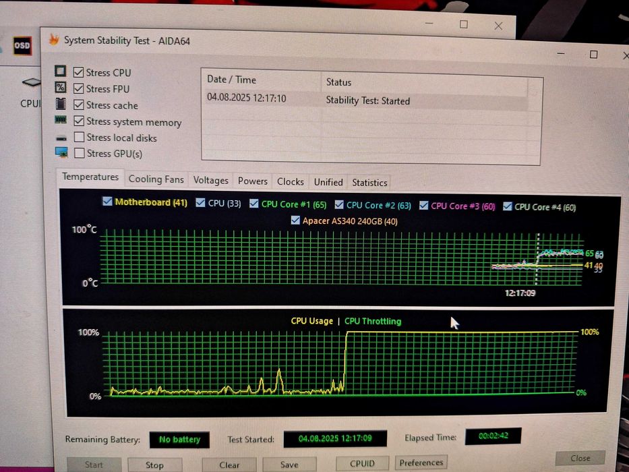
Task: Switch to the Clocks tab
Action: 290,182
